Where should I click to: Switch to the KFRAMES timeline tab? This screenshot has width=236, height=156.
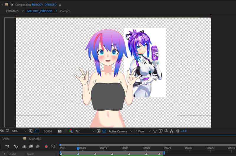(x=35, y=139)
